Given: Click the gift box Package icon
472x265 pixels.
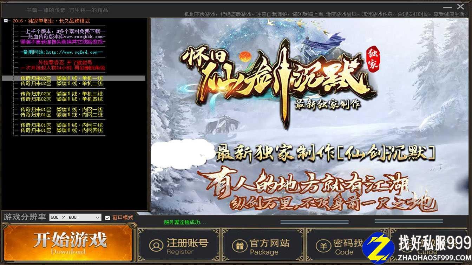Looking at the screenshot, I should [240, 246].
